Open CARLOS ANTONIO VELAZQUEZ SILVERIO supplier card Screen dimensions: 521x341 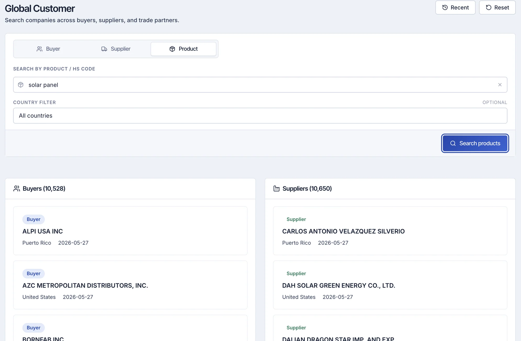pos(390,231)
